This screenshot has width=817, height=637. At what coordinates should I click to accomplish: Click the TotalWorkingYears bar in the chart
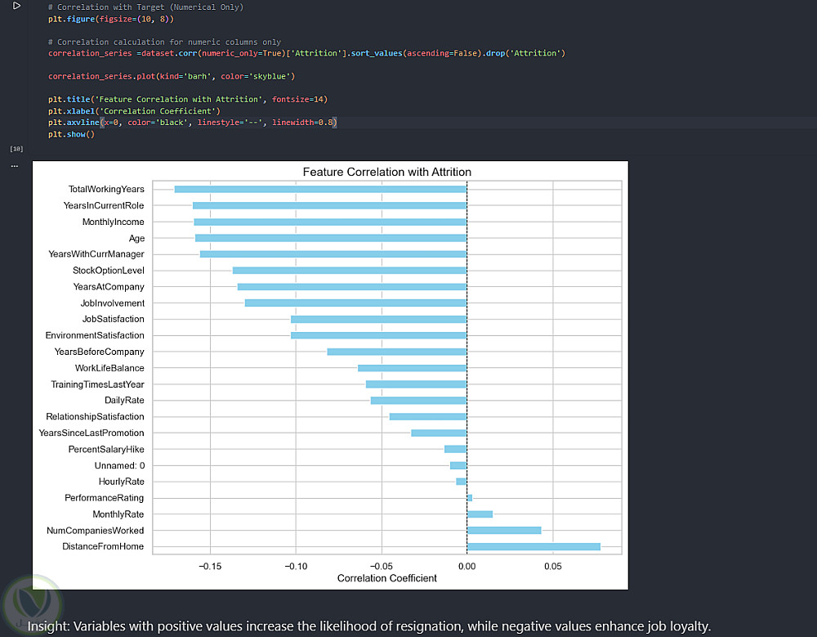click(319, 189)
